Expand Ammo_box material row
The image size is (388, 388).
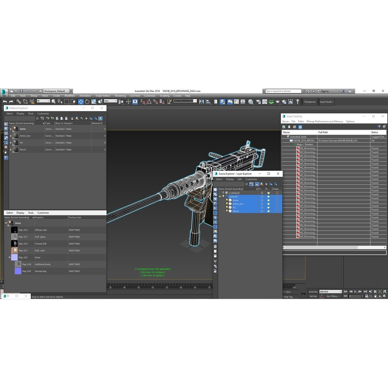click(x=11, y=136)
